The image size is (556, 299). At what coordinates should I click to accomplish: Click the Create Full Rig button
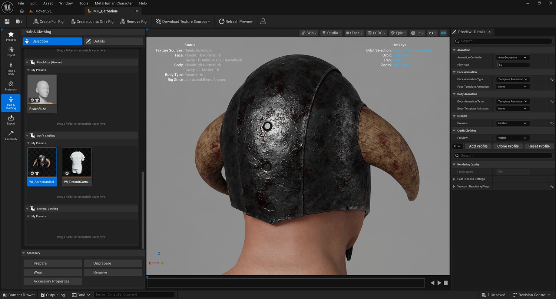pos(48,21)
